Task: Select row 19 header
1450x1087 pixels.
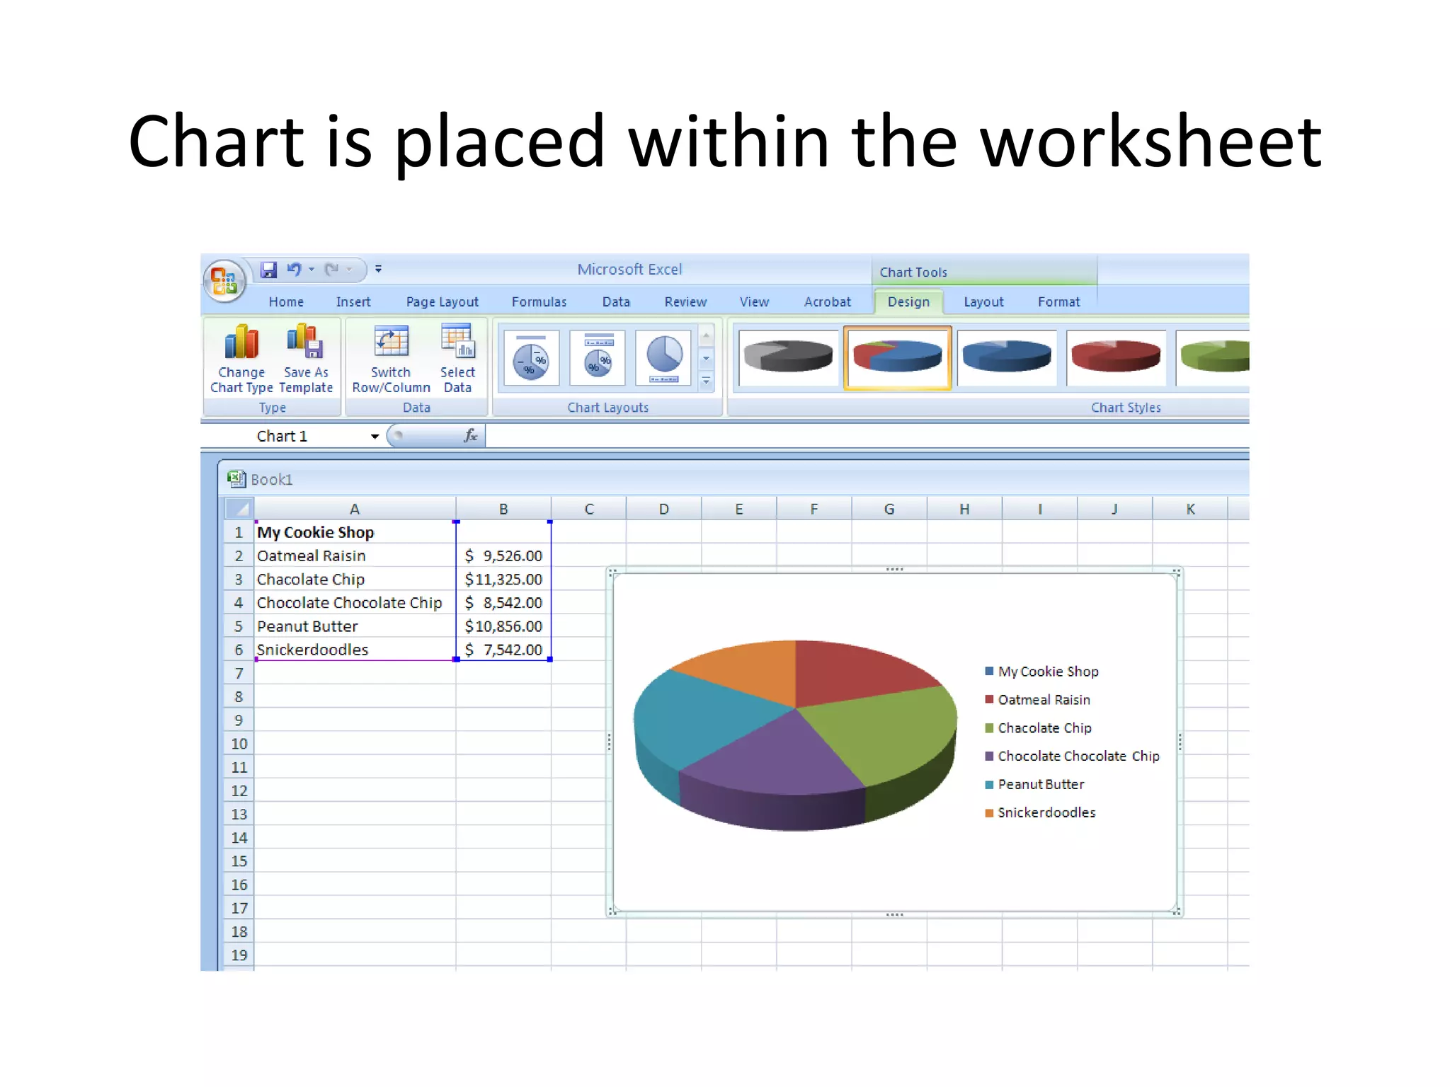Action: point(239,955)
